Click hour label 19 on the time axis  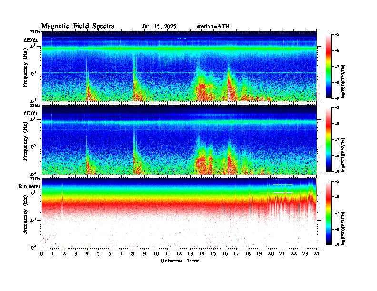point(259,253)
